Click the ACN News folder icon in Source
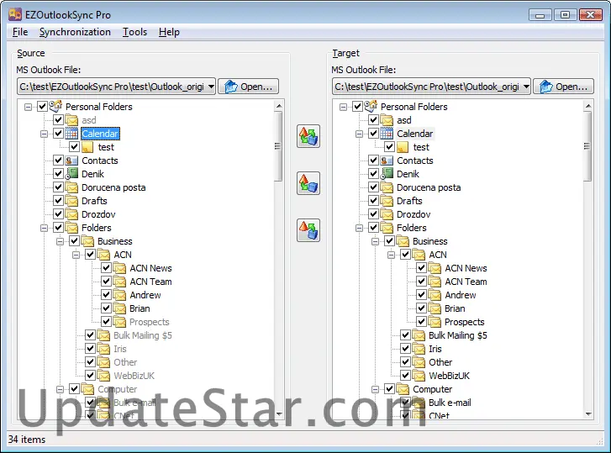 coord(119,268)
